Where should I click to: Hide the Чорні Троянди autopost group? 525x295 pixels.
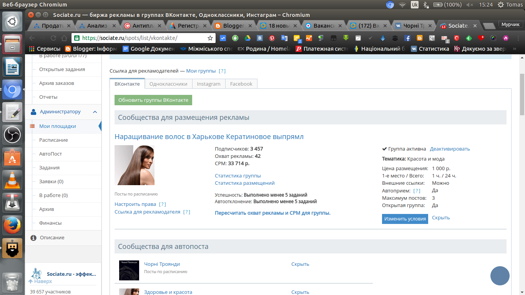pyautogui.click(x=300, y=264)
